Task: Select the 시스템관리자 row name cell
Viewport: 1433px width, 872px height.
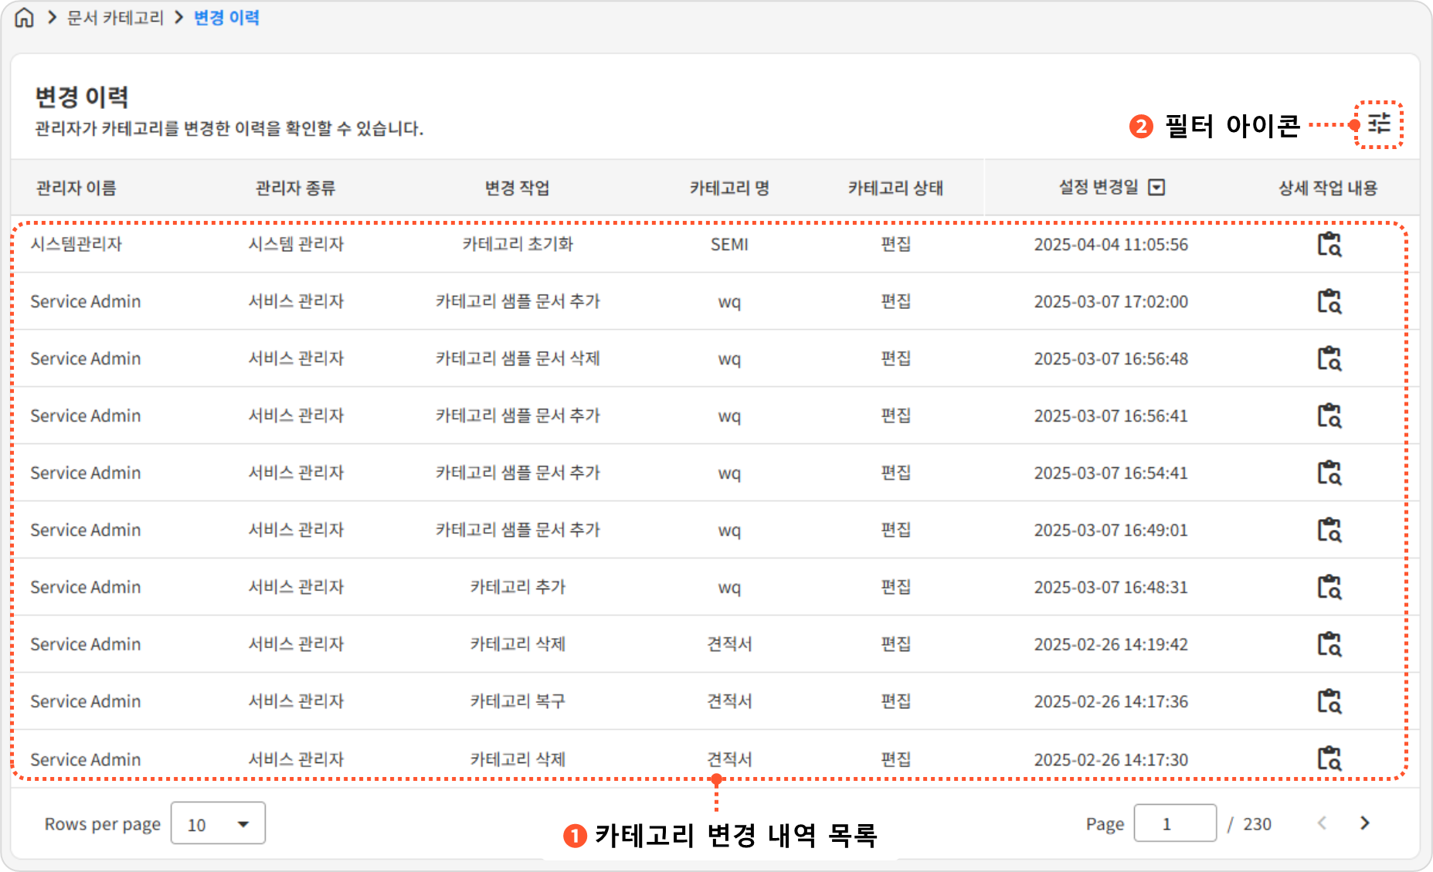Action: point(76,244)
